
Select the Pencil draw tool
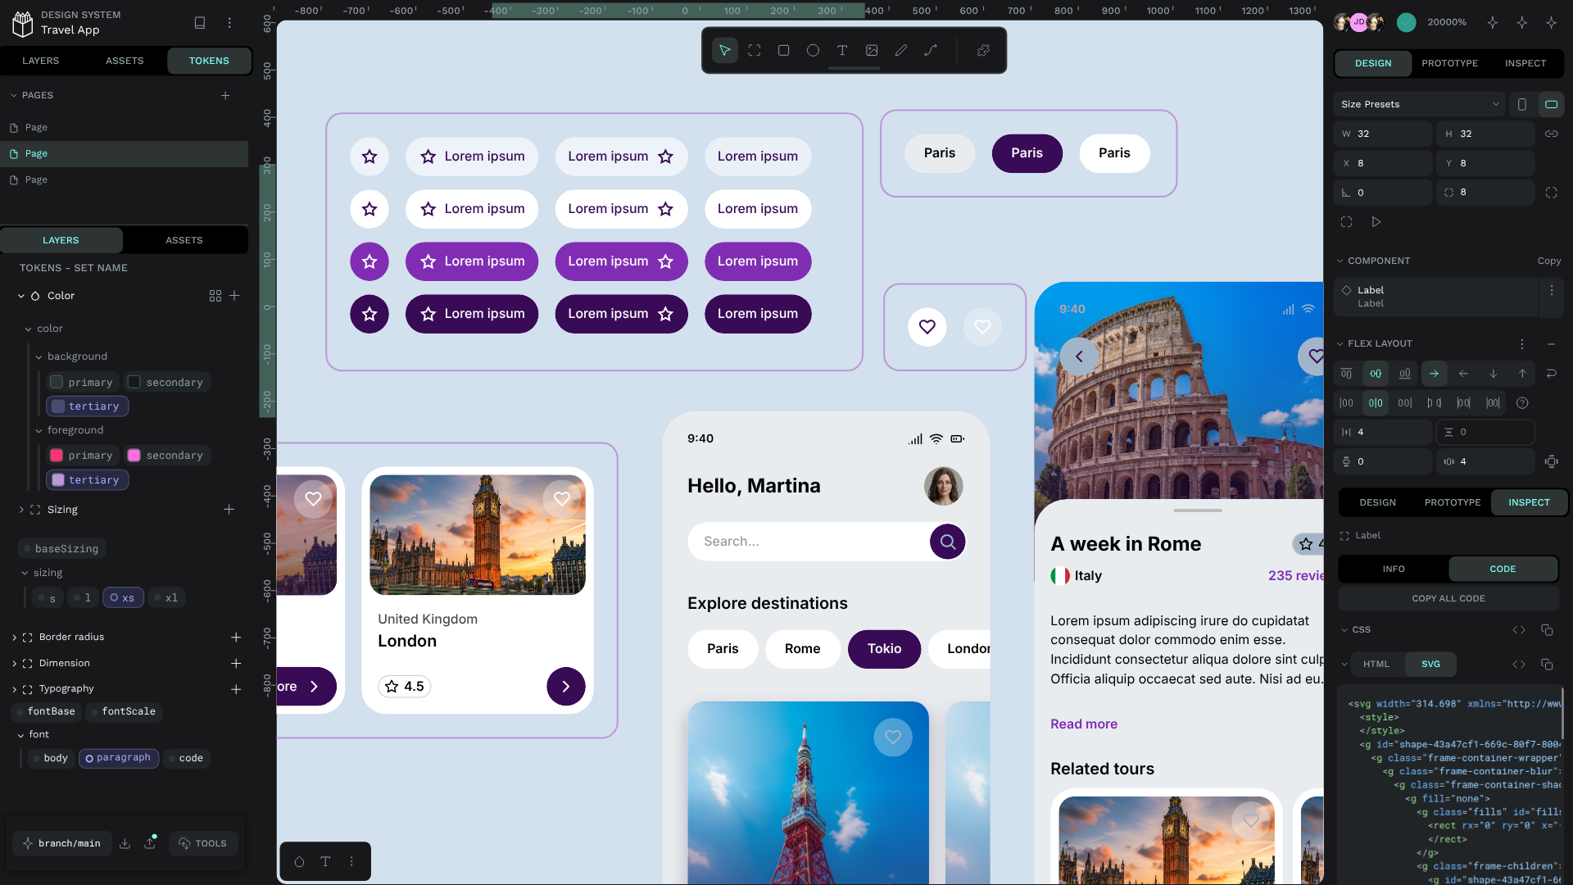901,51
